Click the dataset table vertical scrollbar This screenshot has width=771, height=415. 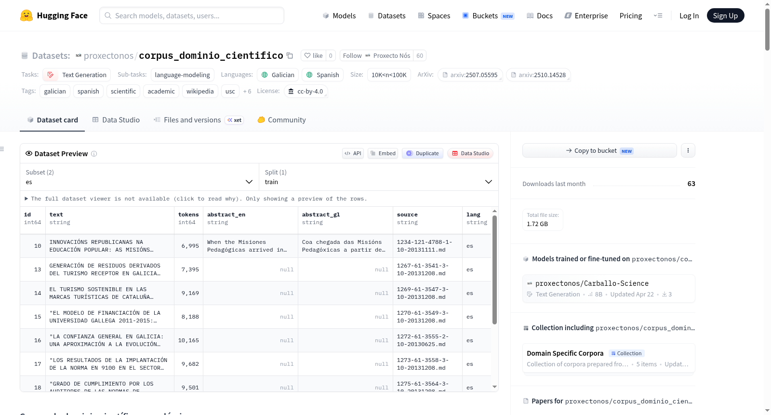click(x=494, y=269)
